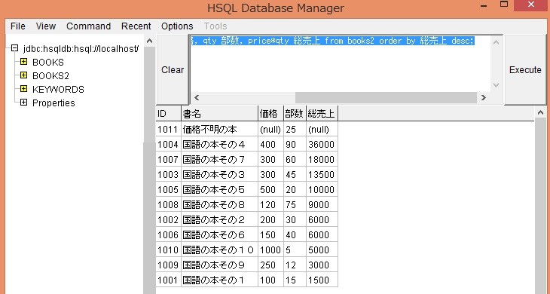The height and width of the screenshot is (294, 550).
Task: Click the SQL editor scroll-right arrow
Action: [x=484, y=97]
